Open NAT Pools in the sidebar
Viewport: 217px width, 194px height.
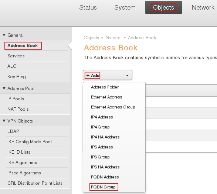click(18, 109)
